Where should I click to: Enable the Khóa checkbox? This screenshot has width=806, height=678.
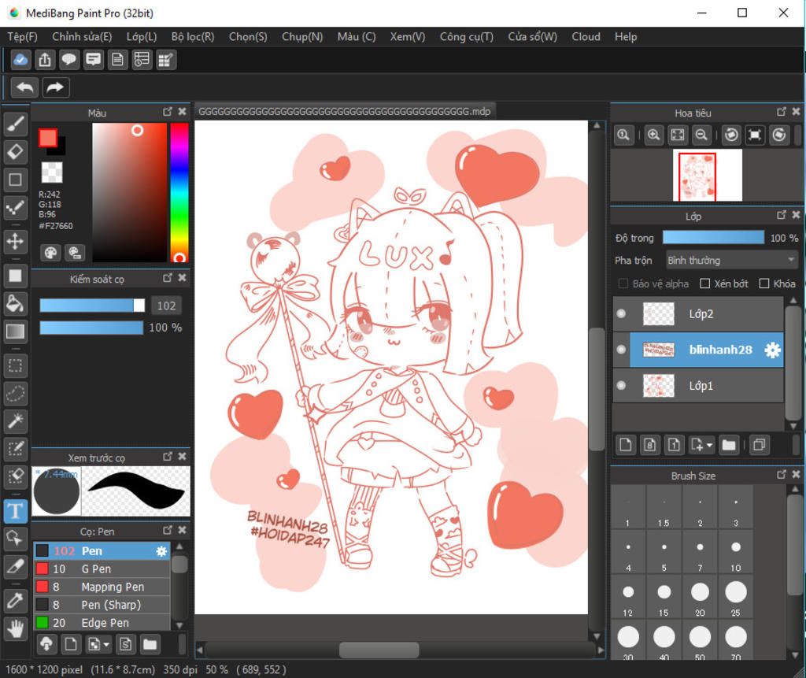pyautogui.click(x=764, y=283)
